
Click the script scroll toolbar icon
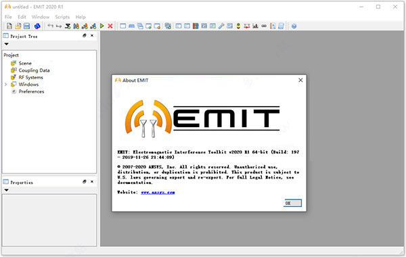(281, 26)
